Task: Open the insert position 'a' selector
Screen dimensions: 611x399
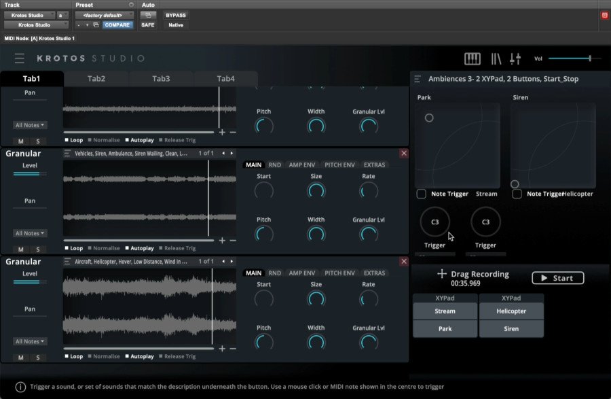Action: (x=62, y=15)
